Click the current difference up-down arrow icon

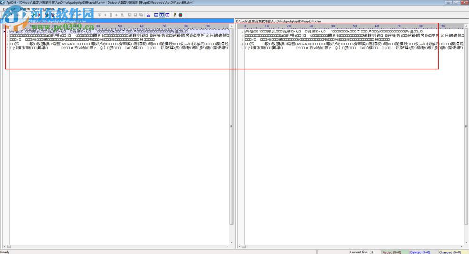(x=111, y=15)
